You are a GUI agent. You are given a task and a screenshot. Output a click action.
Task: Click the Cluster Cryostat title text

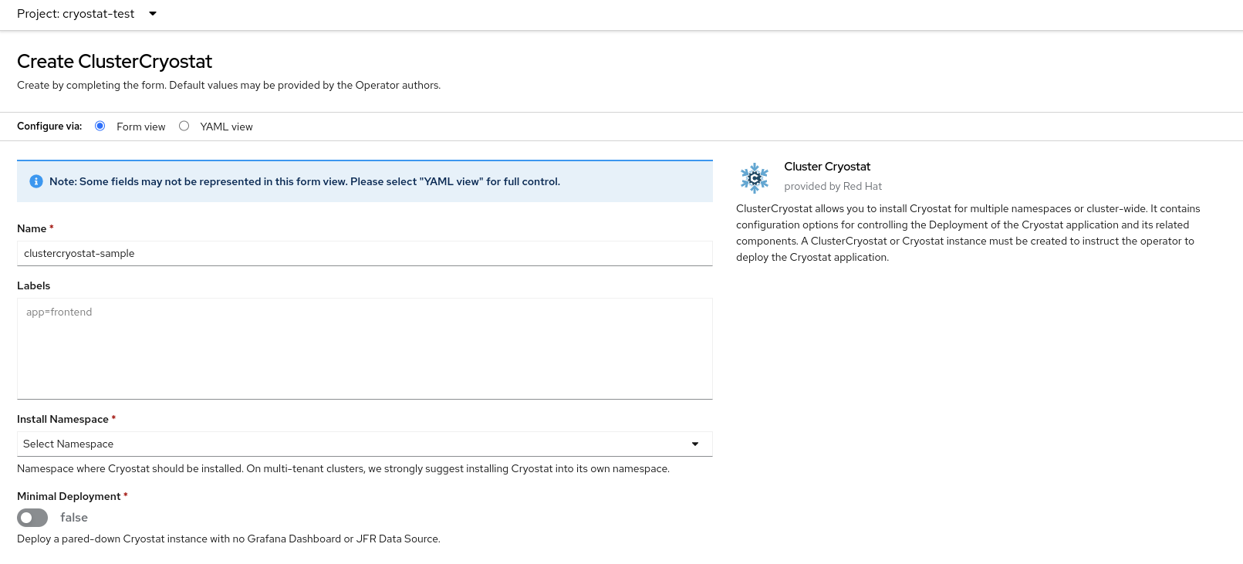827,167
